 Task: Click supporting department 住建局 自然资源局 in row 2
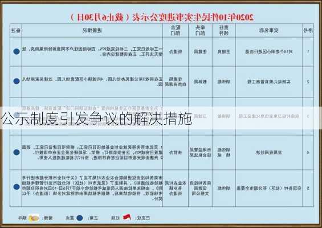point(176,82)
